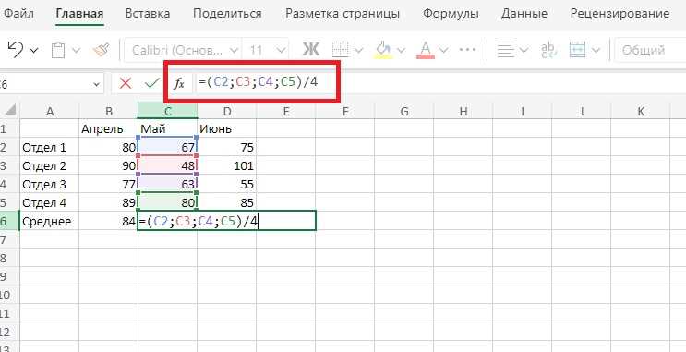Viewport: 686px width, 352px height.
Task: Select column A header
Action: click(50, 112)
